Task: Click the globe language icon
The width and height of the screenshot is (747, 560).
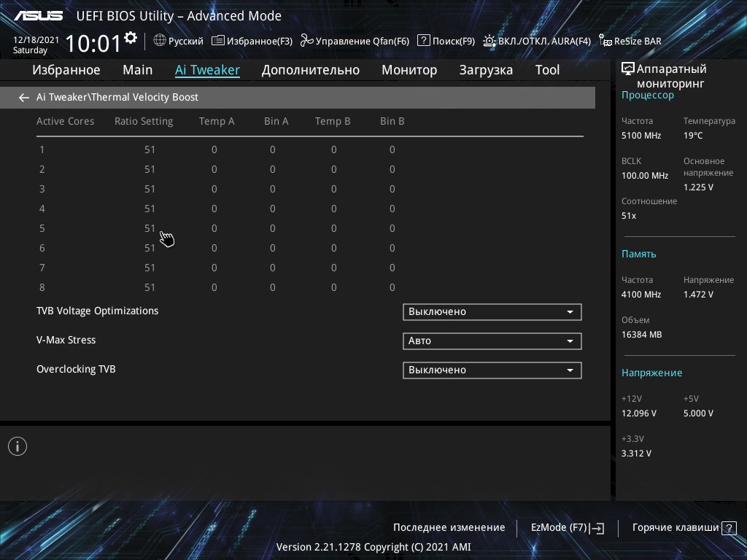Action: (x=160, y=41)
